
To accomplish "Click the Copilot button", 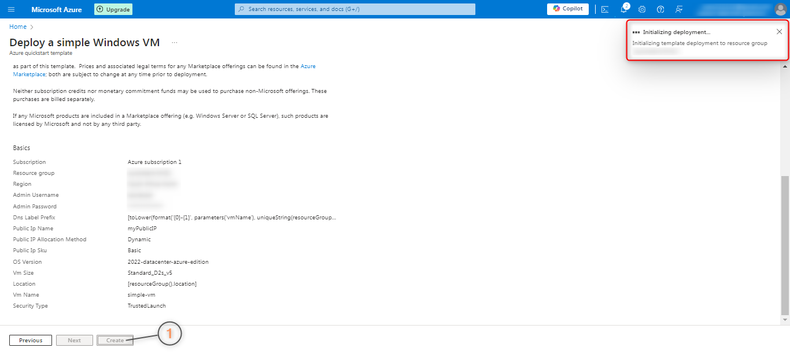I will point(568,9).
